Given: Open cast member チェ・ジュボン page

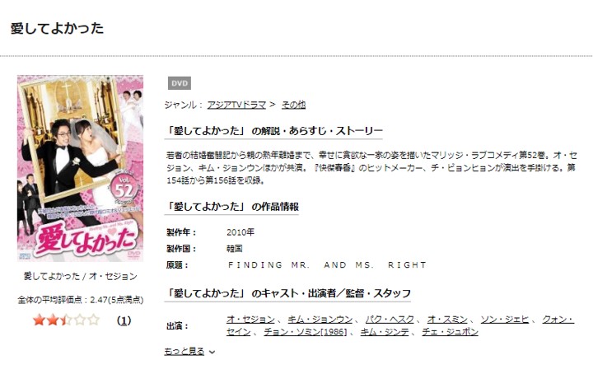Looking at the screenshot, I should tap(450, 332).
